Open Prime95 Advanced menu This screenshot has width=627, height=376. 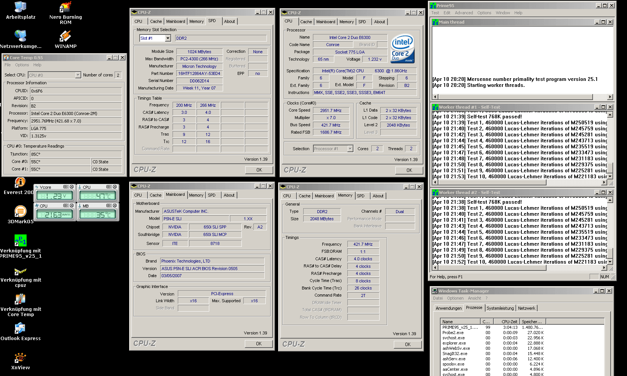pos(464,13)
